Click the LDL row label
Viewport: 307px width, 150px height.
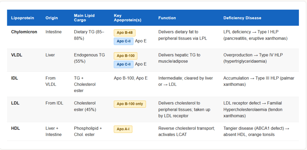[15, 103]
